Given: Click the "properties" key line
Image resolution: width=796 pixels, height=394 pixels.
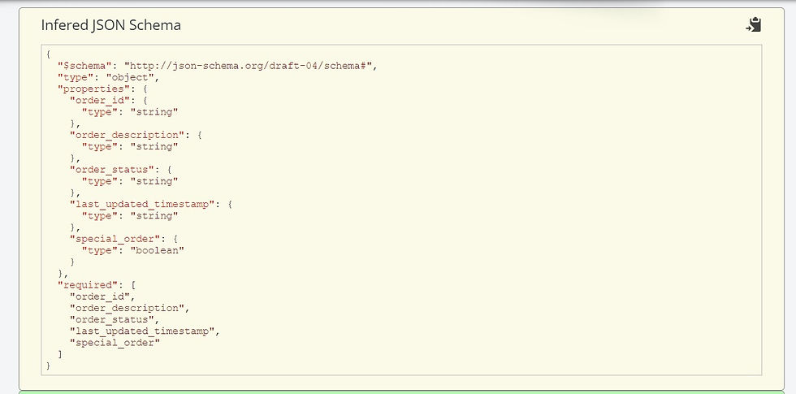Looking at the screenshot, I should tap(103, 89).
